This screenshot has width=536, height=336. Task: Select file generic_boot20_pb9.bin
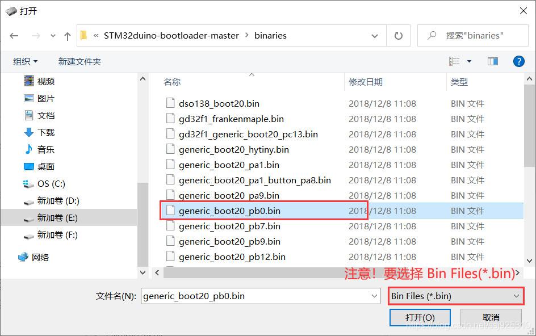(x=230, y=242)
